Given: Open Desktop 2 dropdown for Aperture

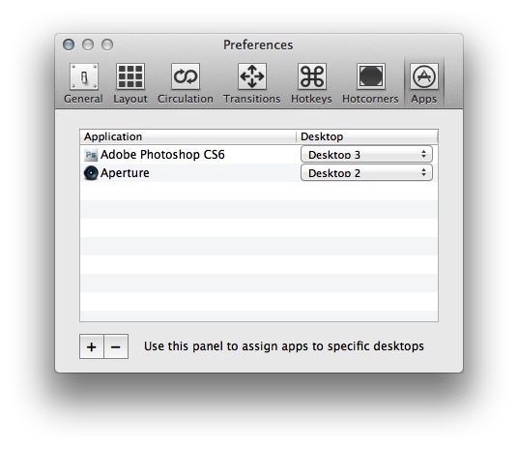Looking at the screenshot, I should 366,172.
